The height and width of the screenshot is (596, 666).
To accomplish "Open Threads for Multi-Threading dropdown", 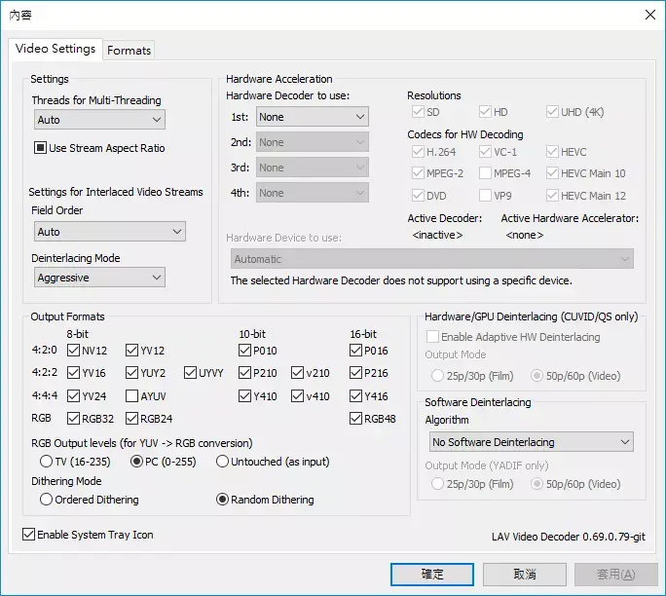I will coord(98,120).
